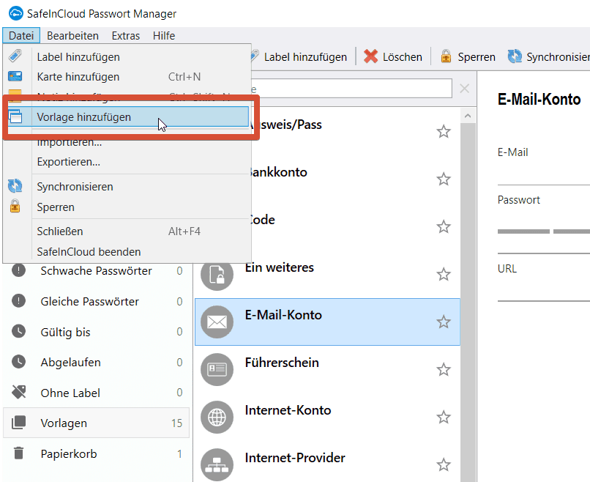Click into the search input field
590x482 pixels.
click(351, 89)
